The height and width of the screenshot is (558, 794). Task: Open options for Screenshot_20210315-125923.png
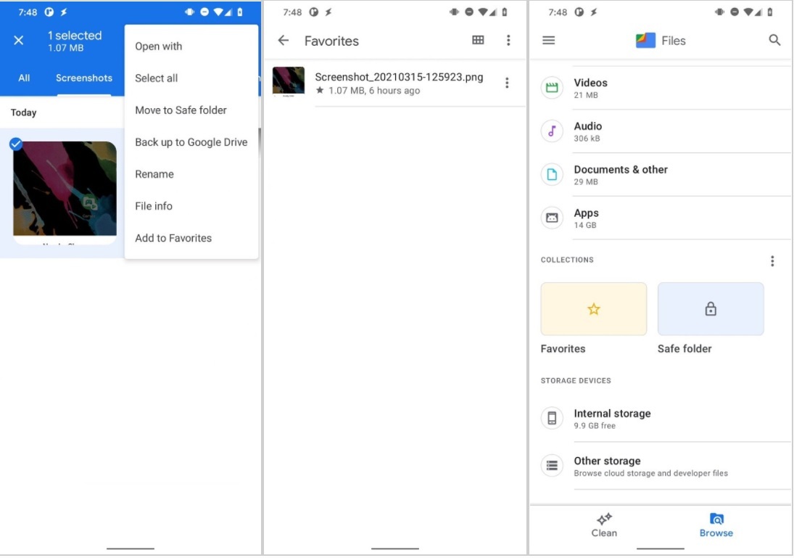click(x=507, y=83)
